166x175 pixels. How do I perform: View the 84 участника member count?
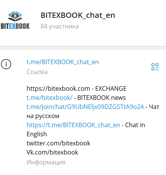click(60, 27)
